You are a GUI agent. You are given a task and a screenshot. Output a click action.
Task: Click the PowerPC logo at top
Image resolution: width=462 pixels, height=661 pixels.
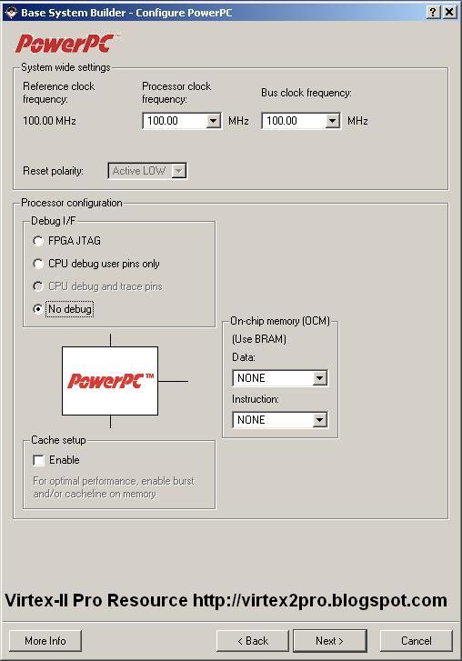(65, 44)
